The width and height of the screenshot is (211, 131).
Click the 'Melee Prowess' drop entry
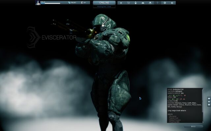tap(175, 120)
